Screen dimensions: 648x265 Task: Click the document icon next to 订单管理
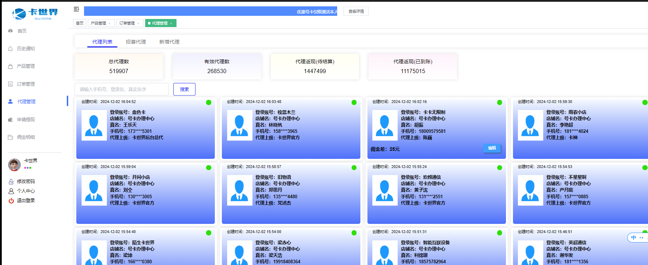[x=10, y=84]
